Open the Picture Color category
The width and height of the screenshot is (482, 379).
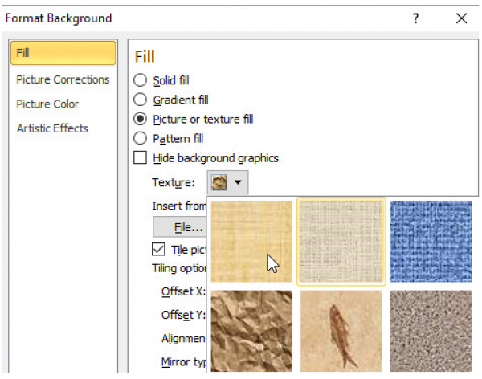48,104
